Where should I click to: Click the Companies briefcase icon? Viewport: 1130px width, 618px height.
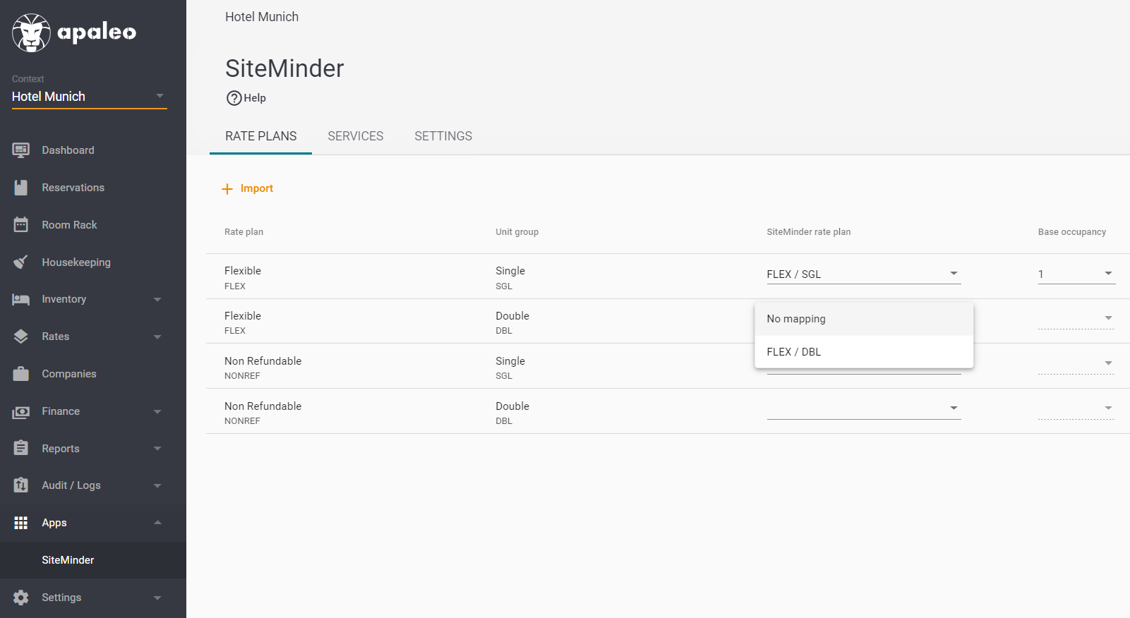click(x=21, y=374)
